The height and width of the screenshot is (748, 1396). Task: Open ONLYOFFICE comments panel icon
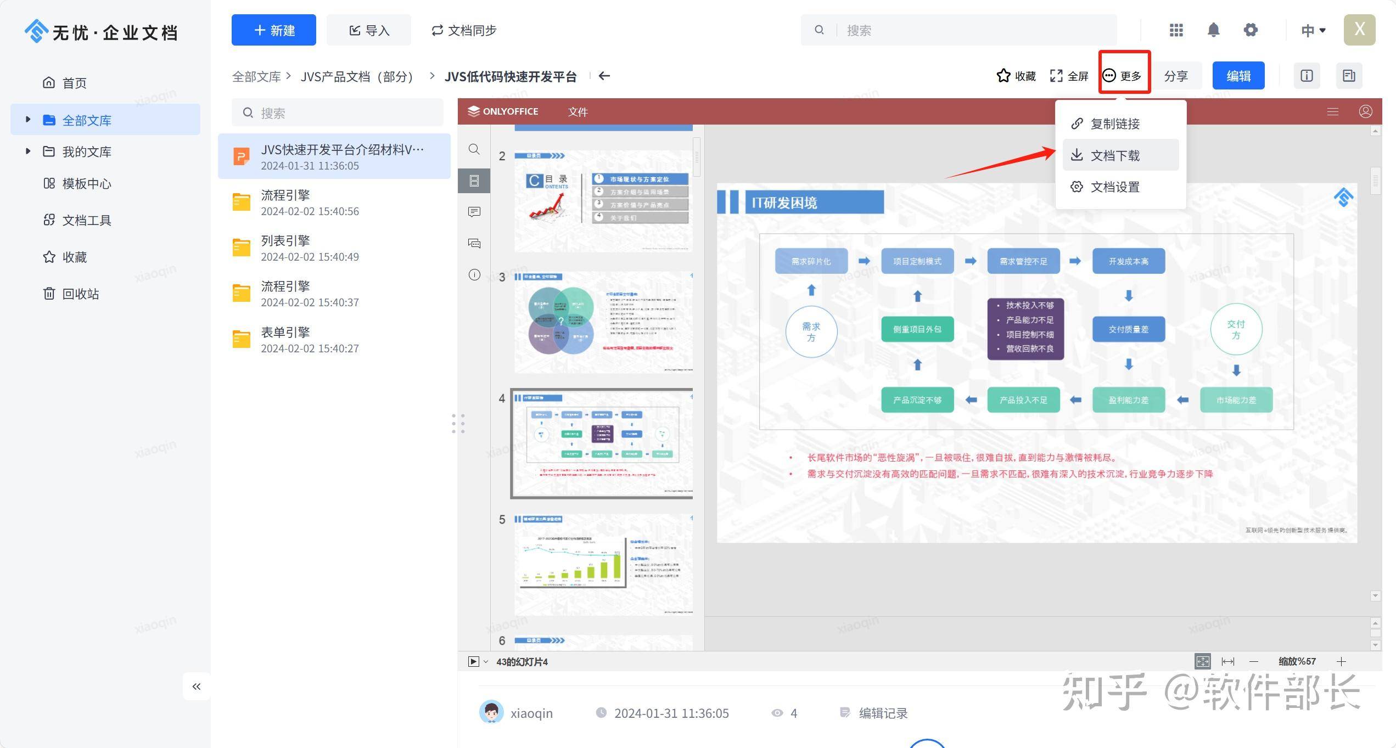tap(474, 212)
